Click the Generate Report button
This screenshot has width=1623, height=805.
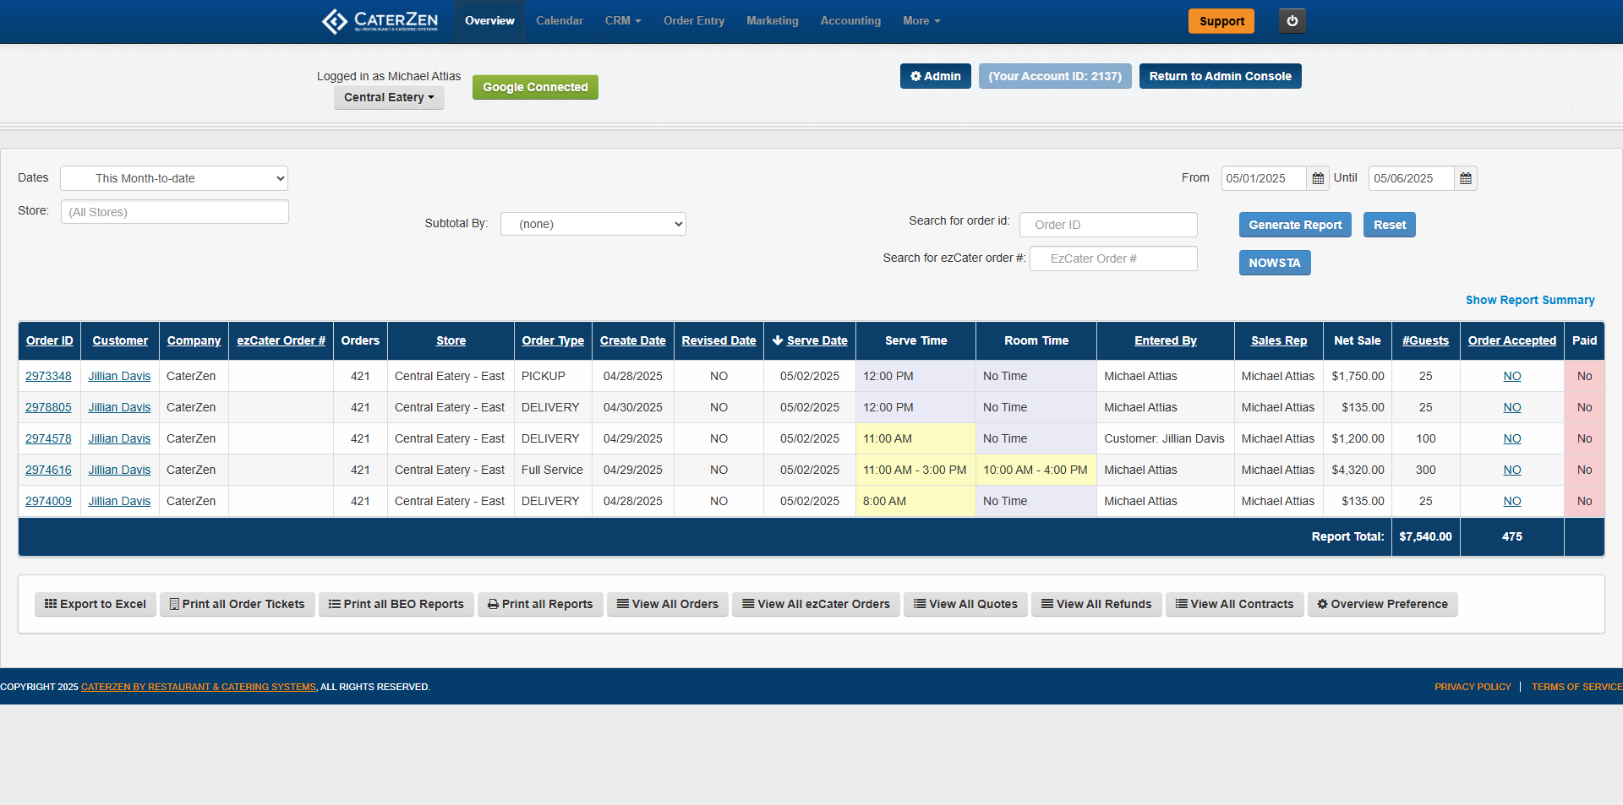click(x=1294, y=225)
